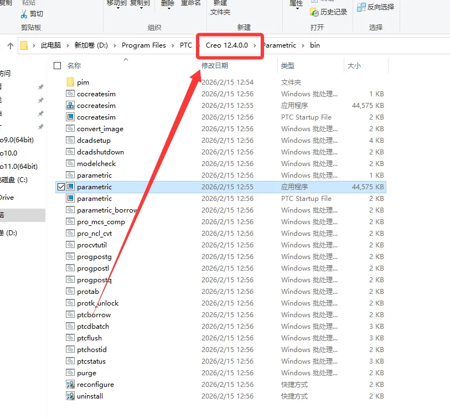The image size is (450, 419).
Task: Select protk_unlock file name
Action: pos(98,303)
